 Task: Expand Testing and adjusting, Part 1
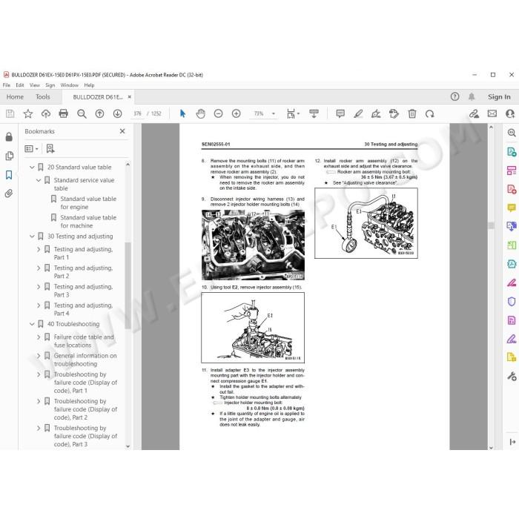click(39, 249)
